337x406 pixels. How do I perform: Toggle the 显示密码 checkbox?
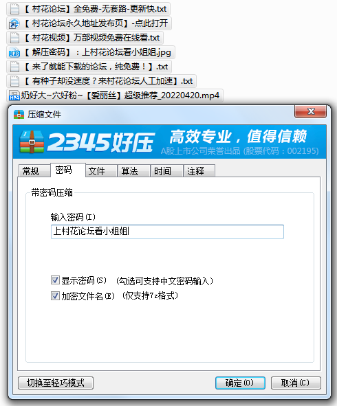coord(55,280)
